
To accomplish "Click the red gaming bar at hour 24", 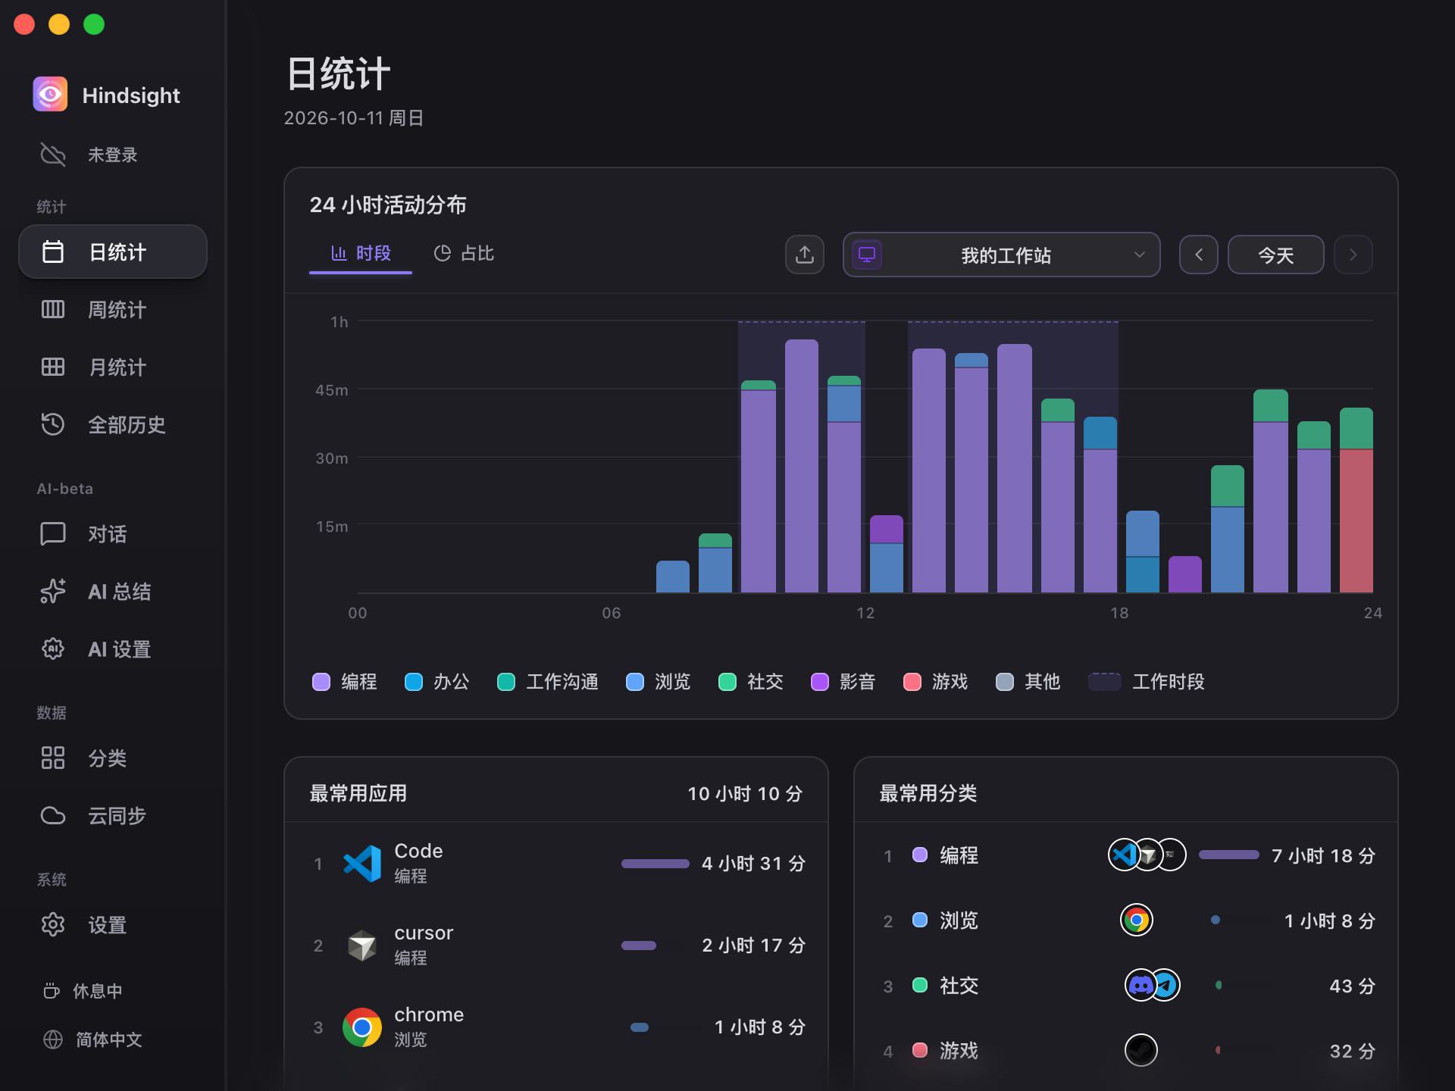I will tap(1356, 520).
